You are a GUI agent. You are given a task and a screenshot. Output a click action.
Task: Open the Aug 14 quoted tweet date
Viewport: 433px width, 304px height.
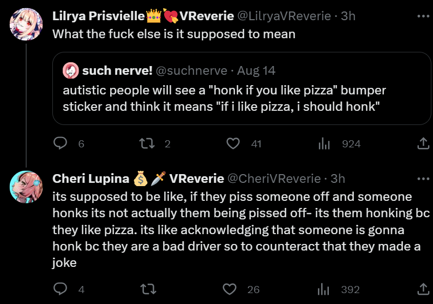257,70
